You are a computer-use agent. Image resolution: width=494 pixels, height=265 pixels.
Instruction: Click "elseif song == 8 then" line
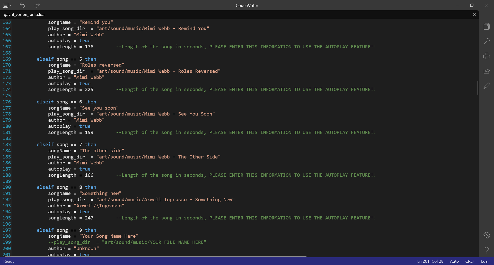(66, 187)
